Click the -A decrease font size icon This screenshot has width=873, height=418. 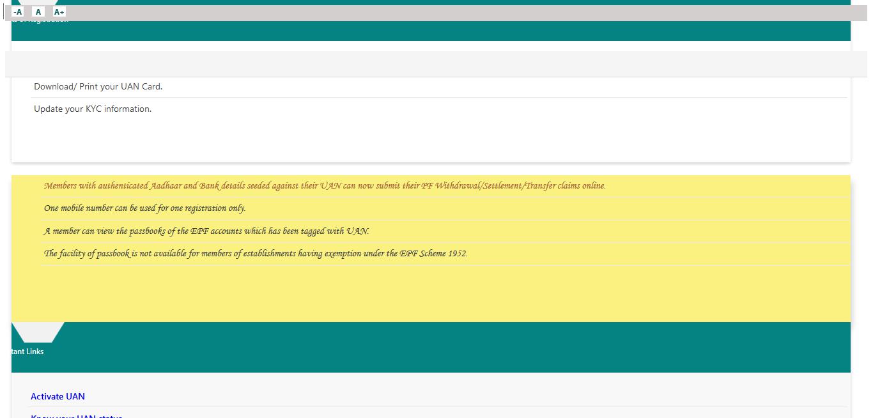(x=19, y=11)
